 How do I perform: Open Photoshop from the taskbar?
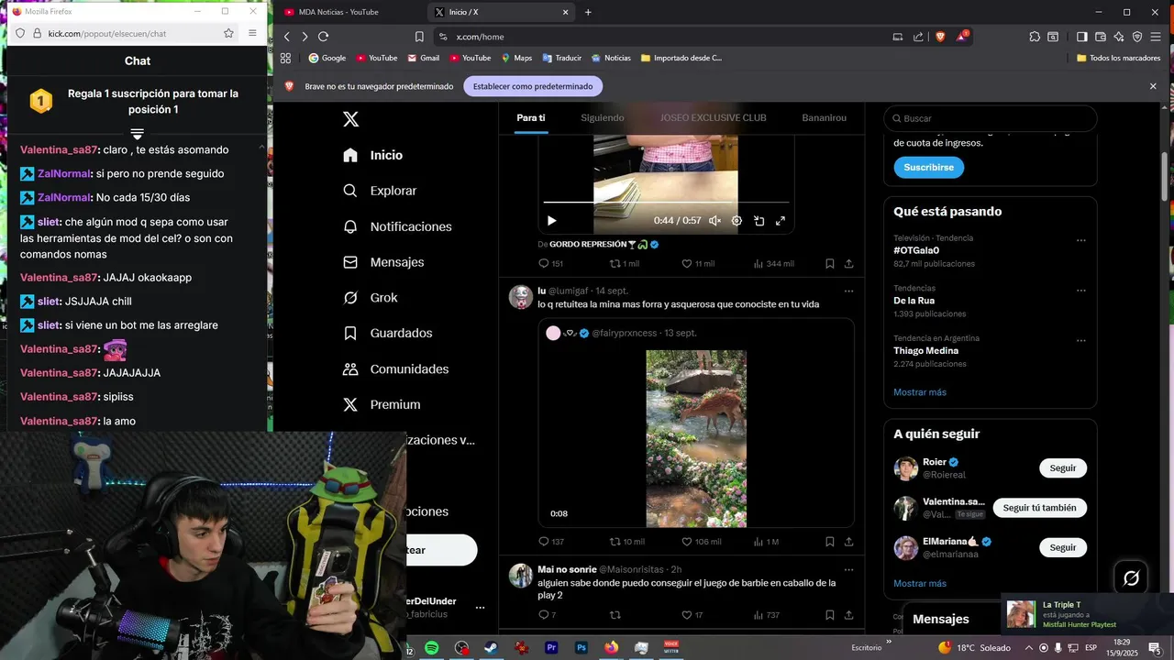point(581,648)
